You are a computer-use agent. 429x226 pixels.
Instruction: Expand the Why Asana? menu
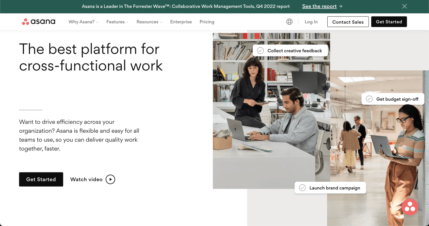click(84, 22)
